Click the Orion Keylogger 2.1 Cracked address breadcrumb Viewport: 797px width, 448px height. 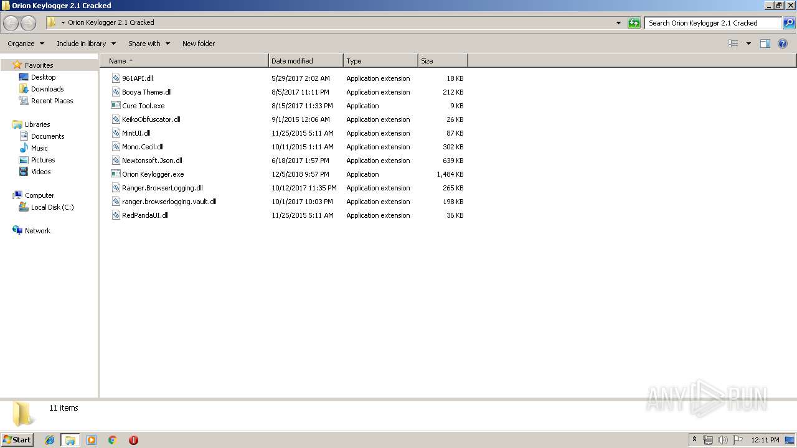click(x=111, y=22)
